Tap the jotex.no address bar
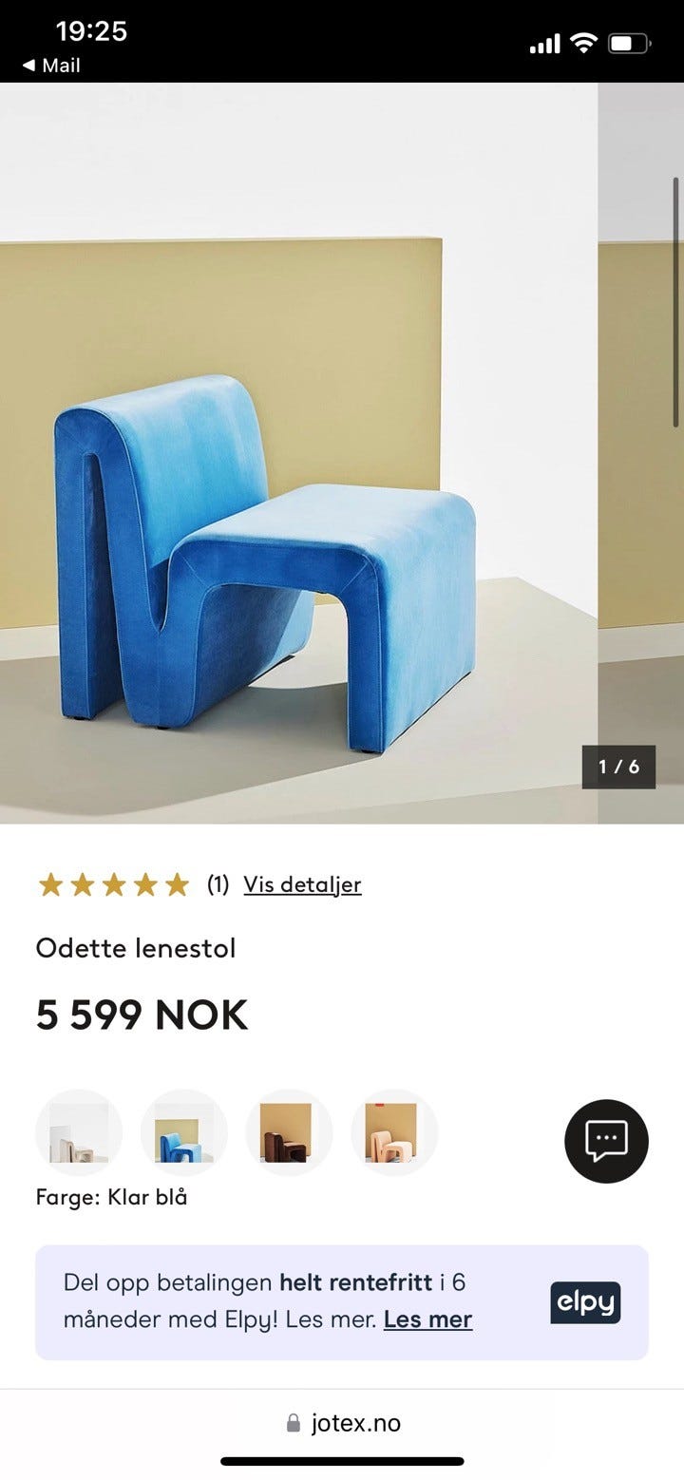The image size is (684, 1480). [342, 1423]
